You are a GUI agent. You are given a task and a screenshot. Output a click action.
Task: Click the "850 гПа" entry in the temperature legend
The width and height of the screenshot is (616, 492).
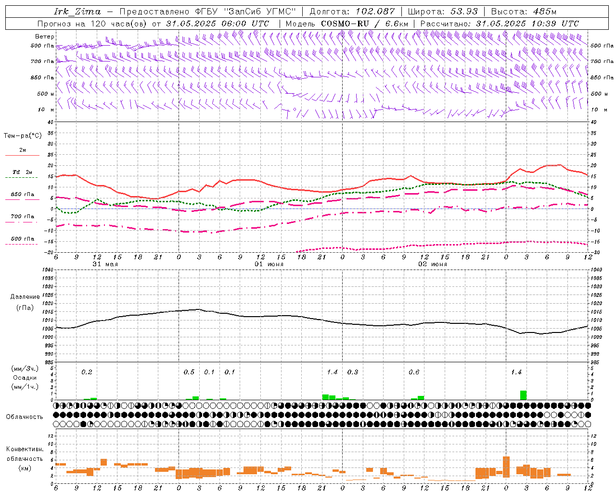tap(23, 195)
